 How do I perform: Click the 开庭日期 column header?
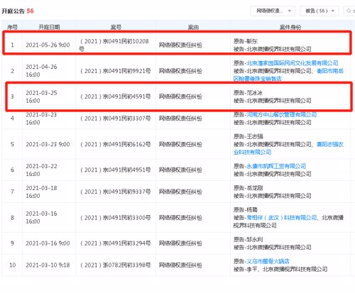tap(49, 27)
